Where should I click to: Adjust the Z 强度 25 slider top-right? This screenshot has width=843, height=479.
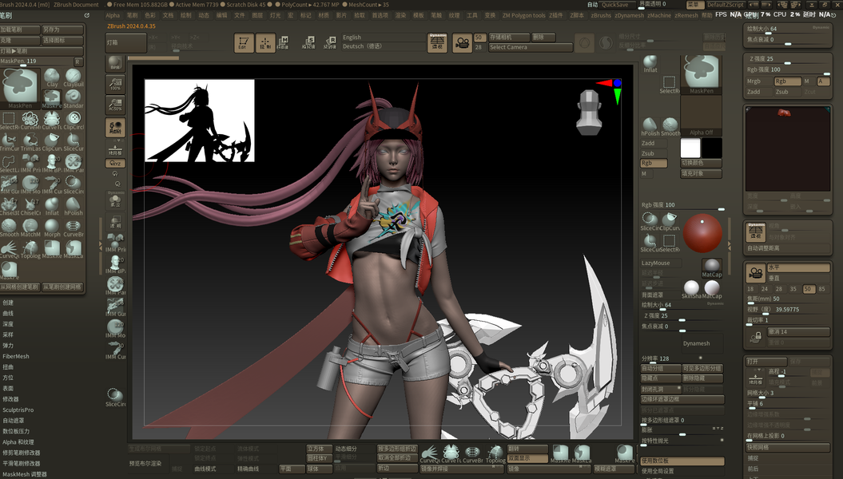click(x=788, y=58)
